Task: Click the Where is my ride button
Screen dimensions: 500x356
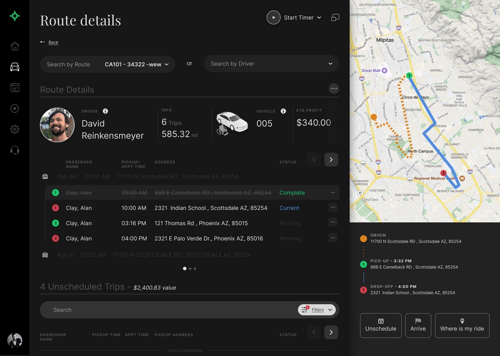Action: (x=462, y=325)
